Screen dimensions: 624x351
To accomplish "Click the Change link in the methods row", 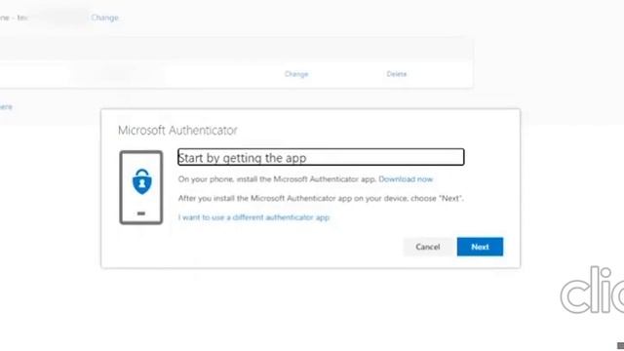I will coord(296,74).
